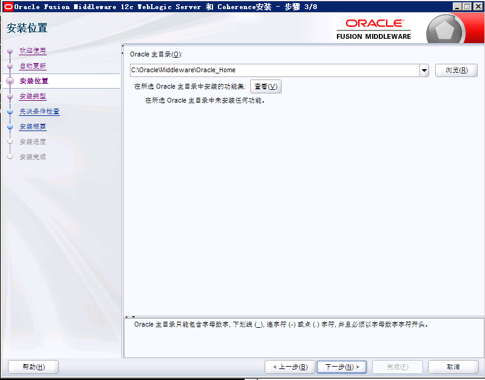
Task: Click the 上一步(B) back button
Action: tap(290, 367)
